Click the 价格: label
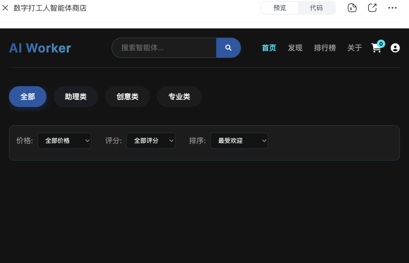 (x=25, y=141)
